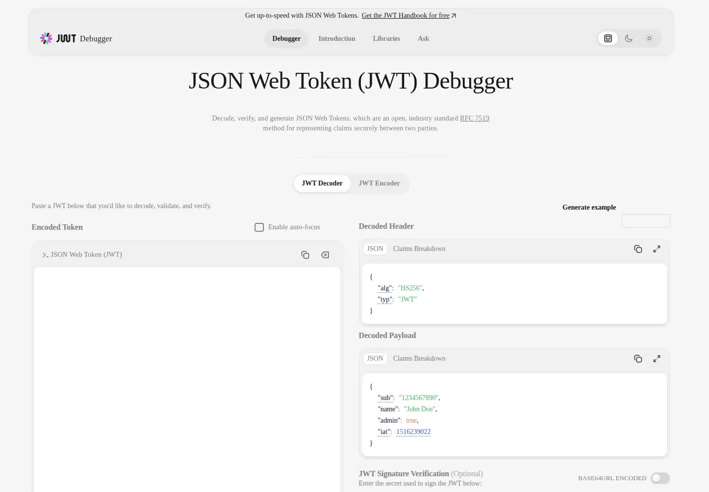Select JSON tab in Decoded Header
Image resolution: width=709 pixels, height=492 pixels.
pyautogui.click(x=375, y=249)
